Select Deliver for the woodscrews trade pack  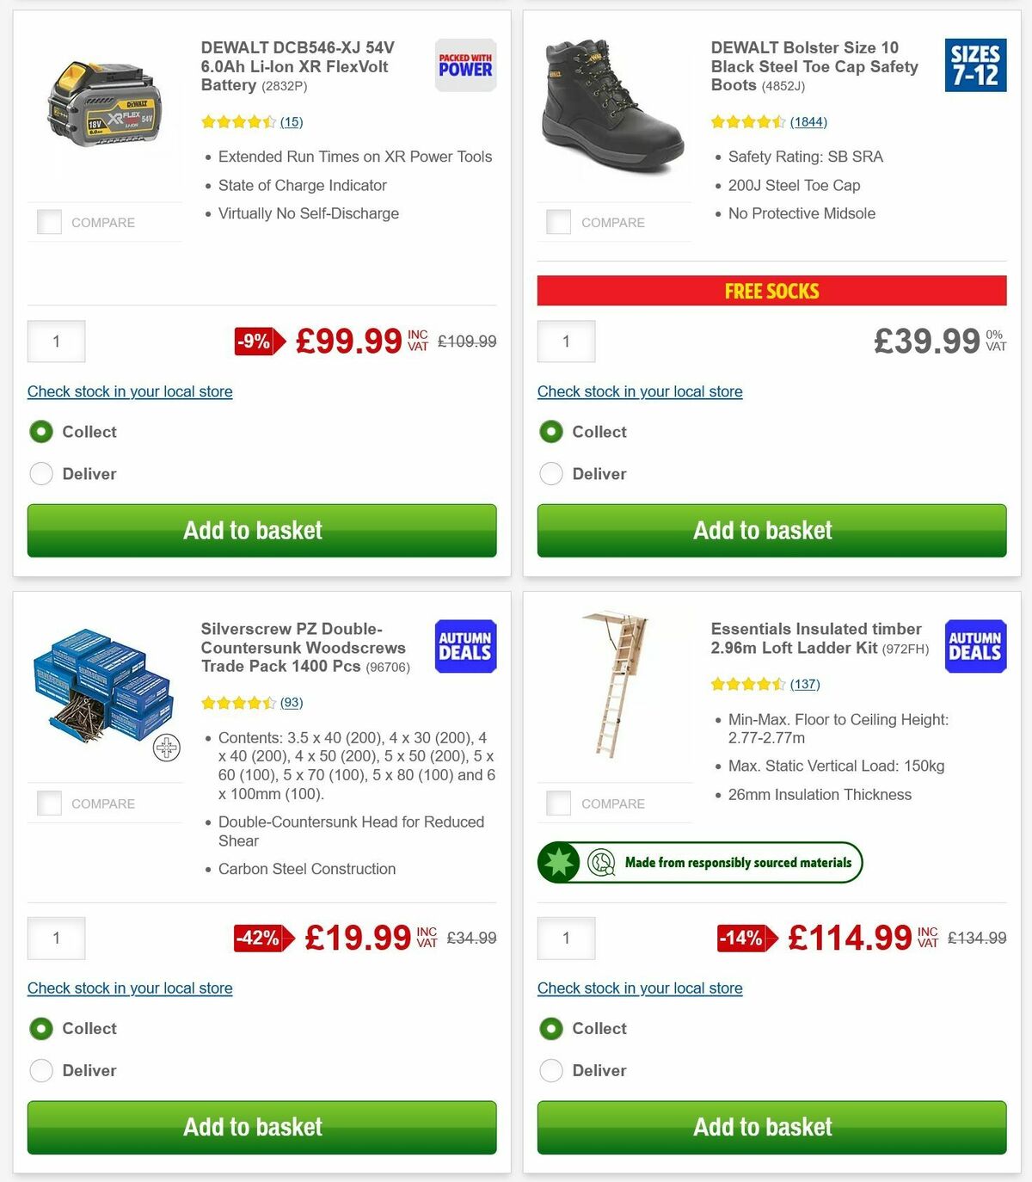click(x=41, y=1070)
